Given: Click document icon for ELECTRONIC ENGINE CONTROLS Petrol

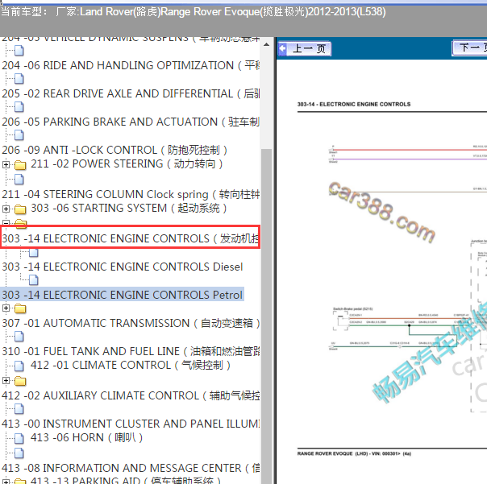Looking at the screenshot, I should [x=34, y=280].
